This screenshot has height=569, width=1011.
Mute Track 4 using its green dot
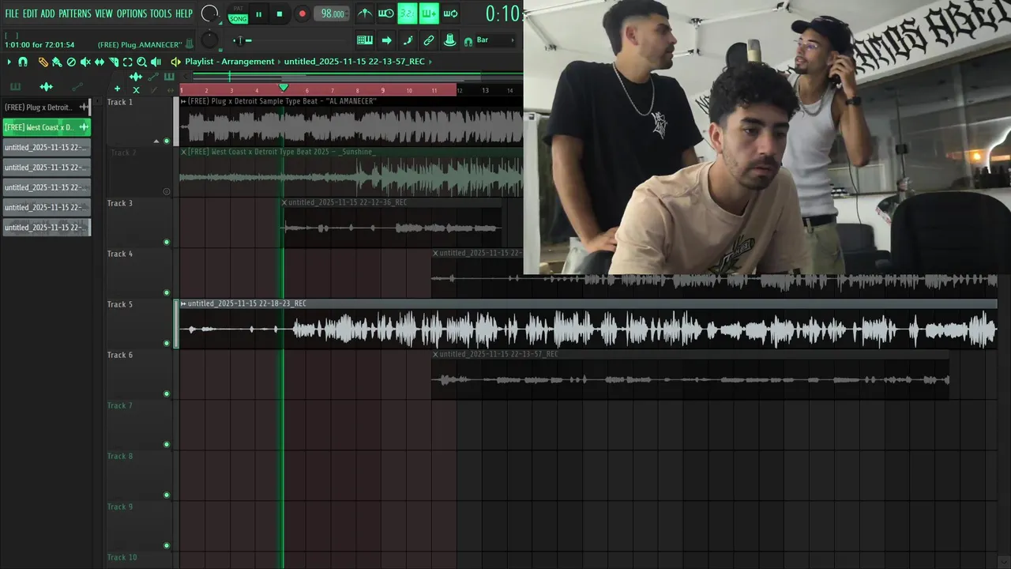coord(166,292)
